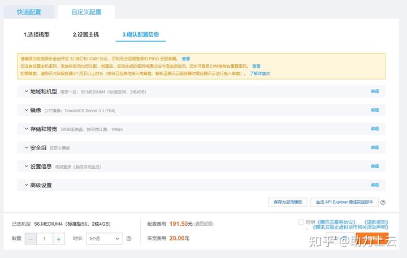The image size is (407, 258).
Task: Open 查看 link about host password notice
Action: tap(257, 66)
